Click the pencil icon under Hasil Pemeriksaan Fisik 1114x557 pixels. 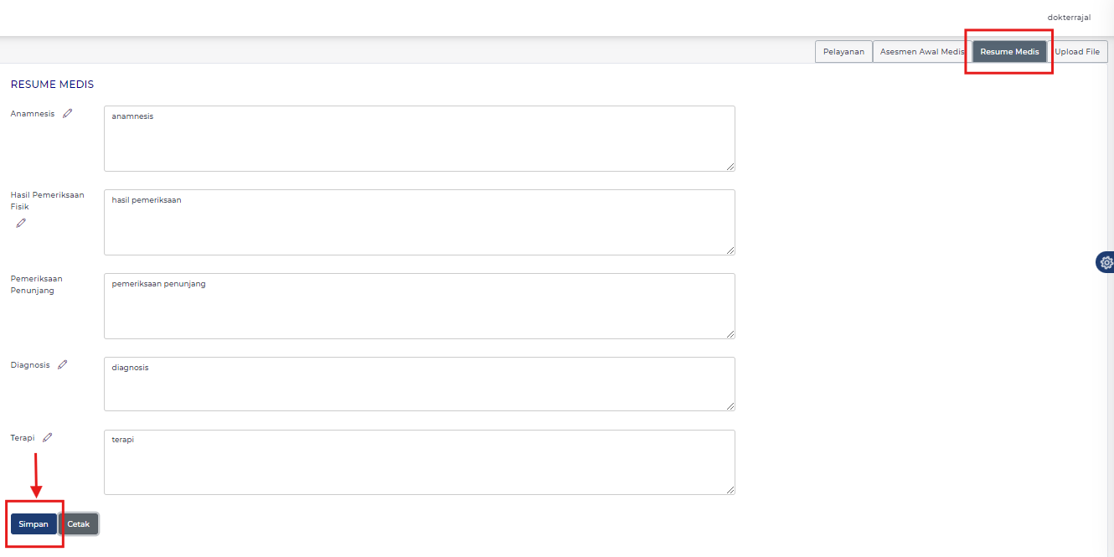pos(21,223)
